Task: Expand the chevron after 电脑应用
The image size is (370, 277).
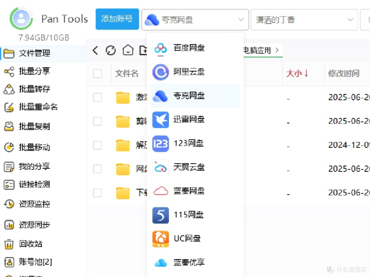Action: click(x=277, y=50)
